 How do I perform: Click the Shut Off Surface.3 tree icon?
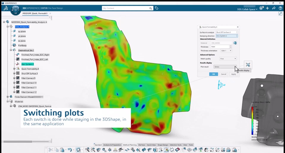[x=18, y=73]
